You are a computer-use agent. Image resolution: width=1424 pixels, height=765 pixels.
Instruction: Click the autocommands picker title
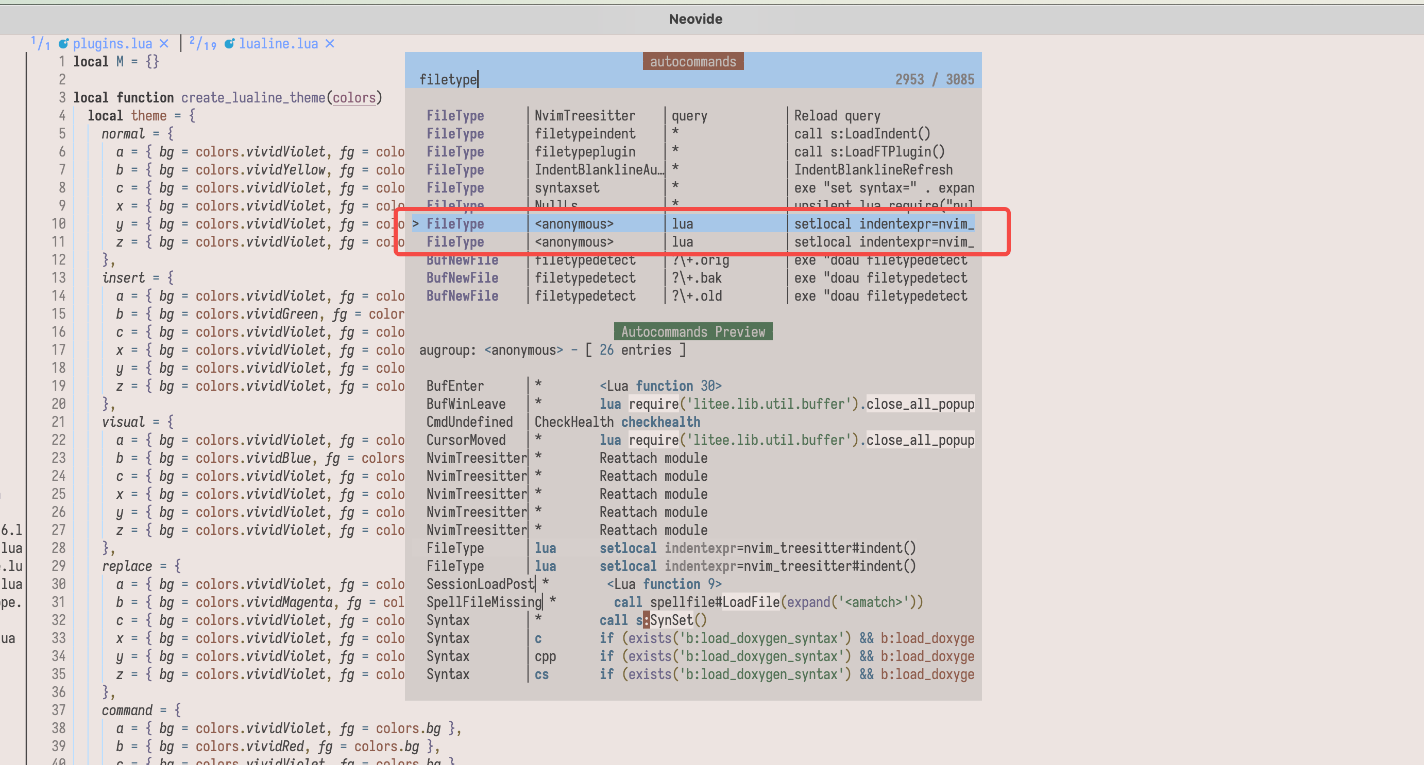[x=692, y=61]
